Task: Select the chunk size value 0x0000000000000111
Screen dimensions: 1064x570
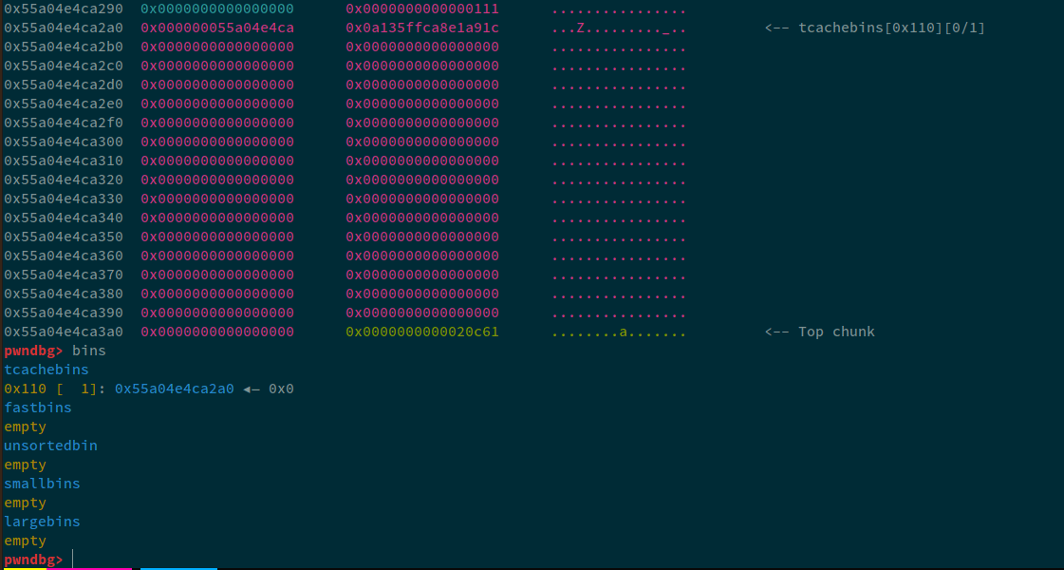Action: (x=422, y=9)
